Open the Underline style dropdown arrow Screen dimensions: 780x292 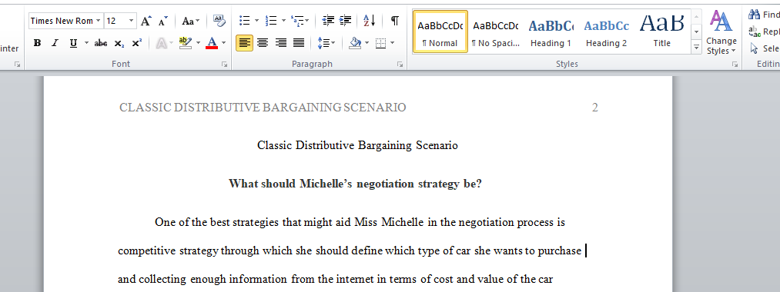[x=86, y=43]
